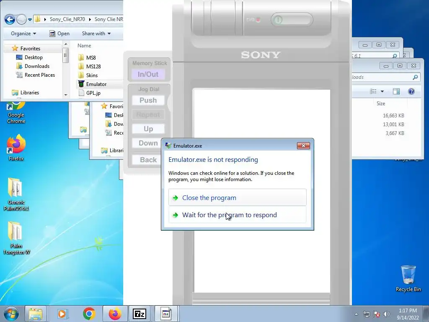
Task: Click the 3,667 KB size entry
Action: [395, 133]
